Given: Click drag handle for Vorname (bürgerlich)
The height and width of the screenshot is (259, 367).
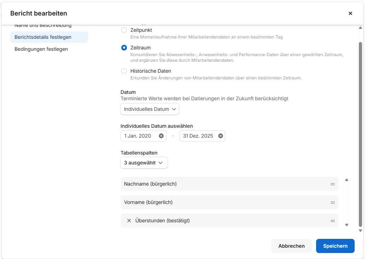Looking at the screenshot, I should [x=332, y=202].
